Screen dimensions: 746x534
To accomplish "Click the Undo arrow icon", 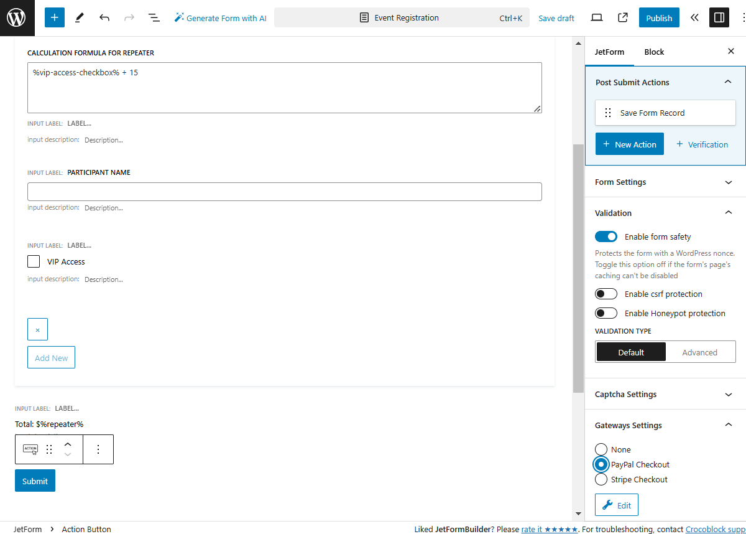I will tap(104, 17).
